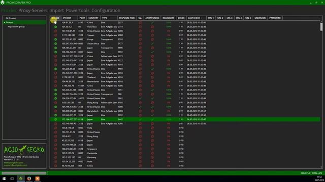Click Anonymous denied icon in Thailand row
This screenshot has height=182, width=325.
pyautogui.click(x=152, y=77)
